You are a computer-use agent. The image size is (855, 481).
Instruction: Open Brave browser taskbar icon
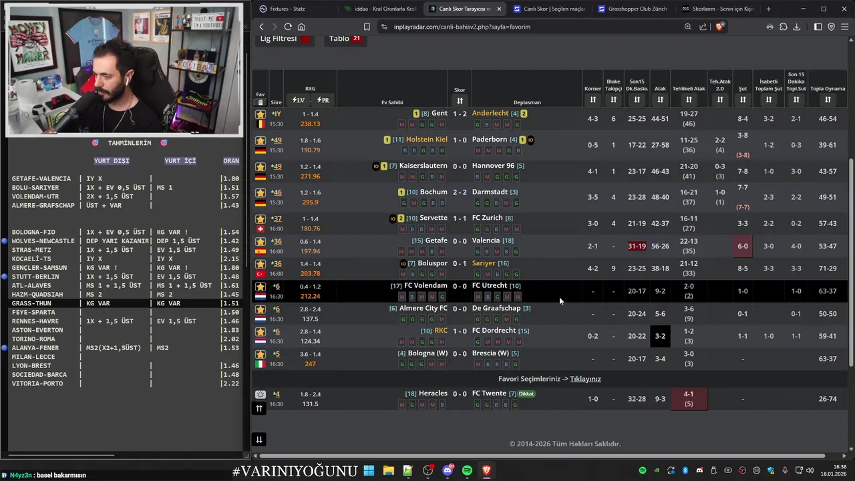coord(486,470)
